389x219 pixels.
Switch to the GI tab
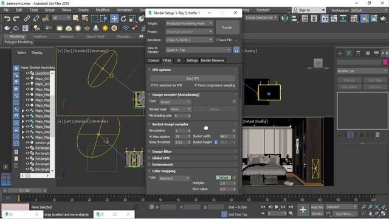[179, 60]
